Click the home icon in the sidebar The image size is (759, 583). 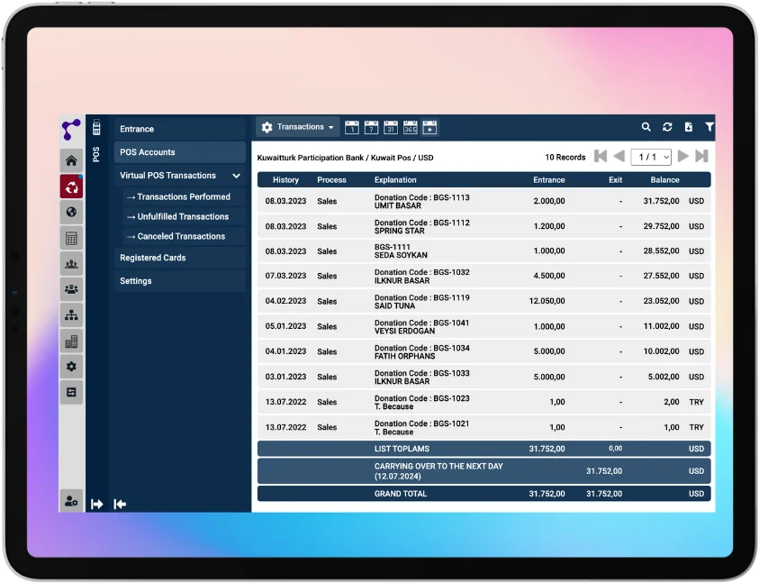click(71, 161)
